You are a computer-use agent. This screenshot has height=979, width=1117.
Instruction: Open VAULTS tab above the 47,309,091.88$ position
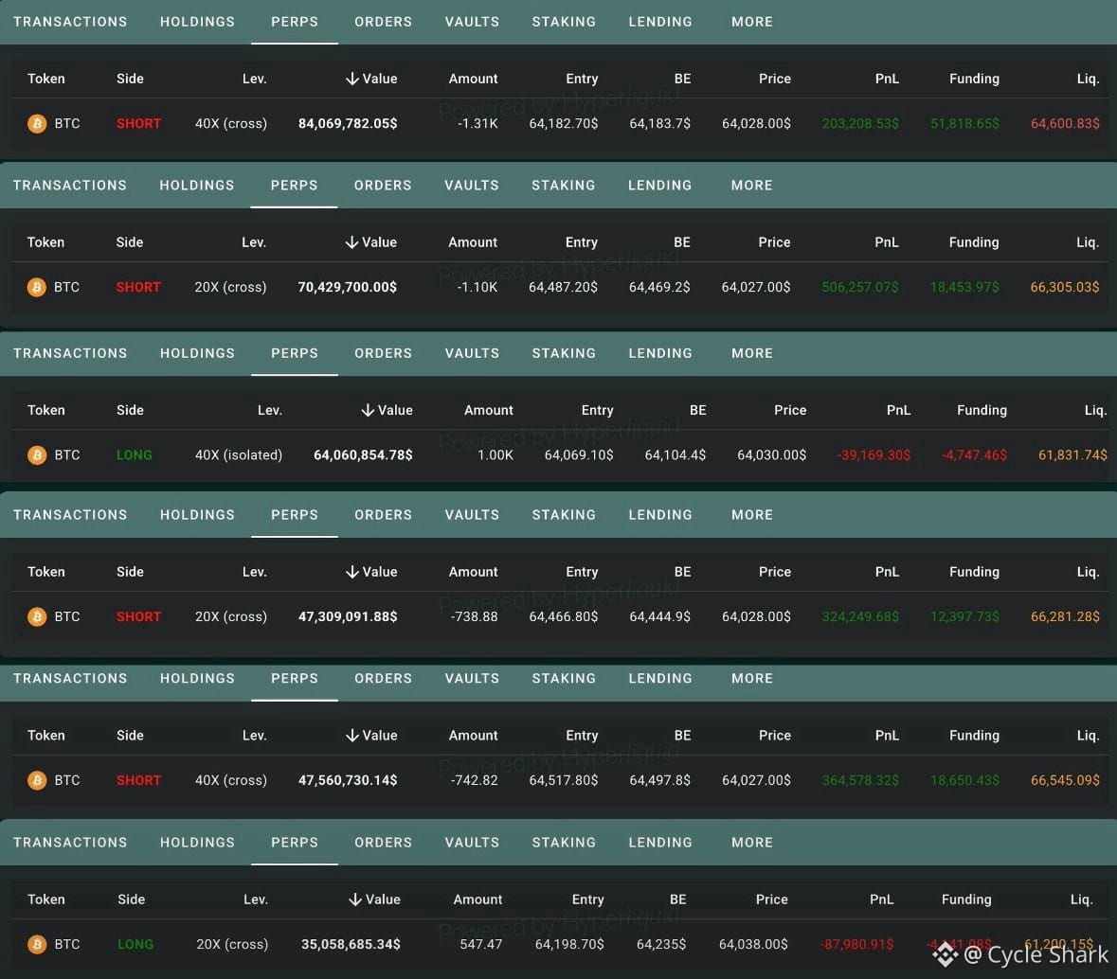pos(473,515)
